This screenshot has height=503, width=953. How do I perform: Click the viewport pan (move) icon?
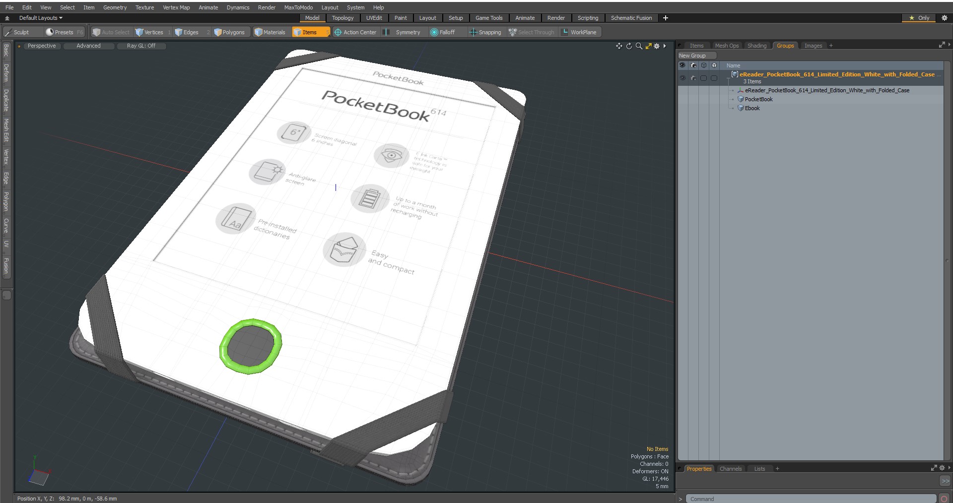coord(619,46)
